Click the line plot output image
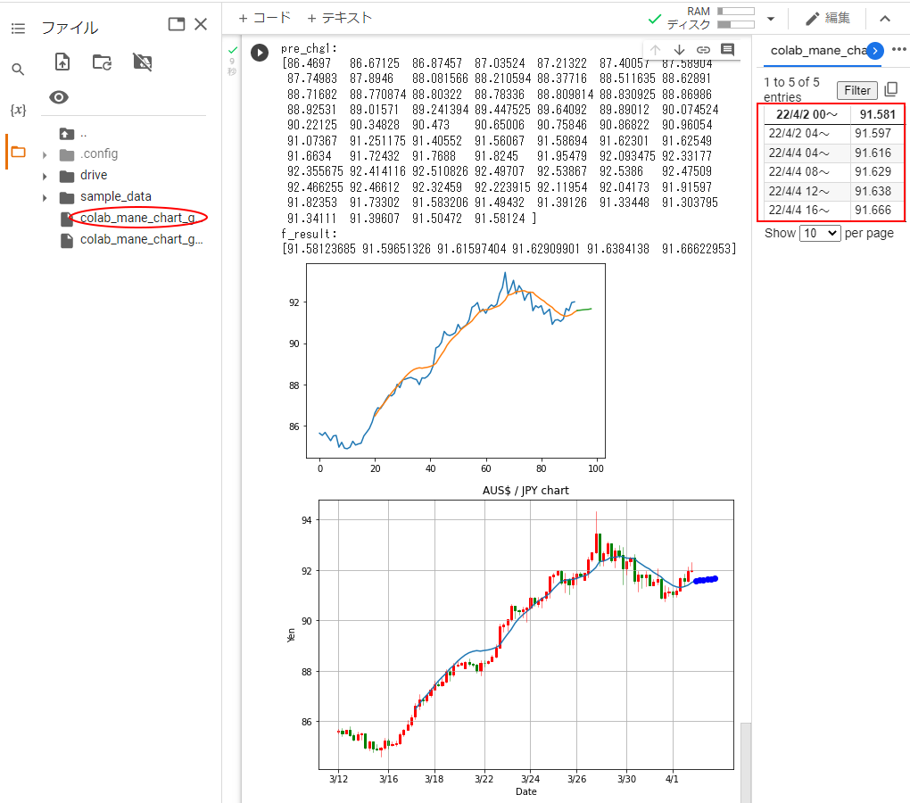The width and height of the screenshot is (910, 803). 447,368
